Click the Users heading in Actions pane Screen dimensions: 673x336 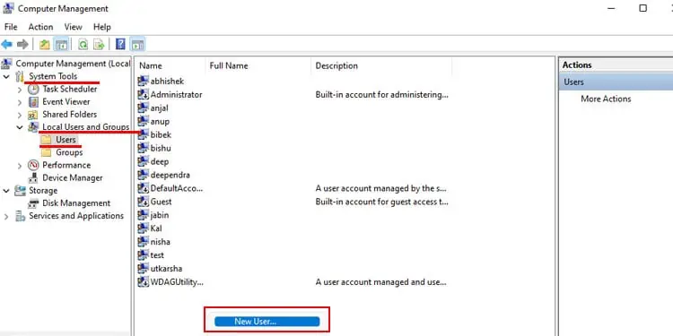pos(616,82)
